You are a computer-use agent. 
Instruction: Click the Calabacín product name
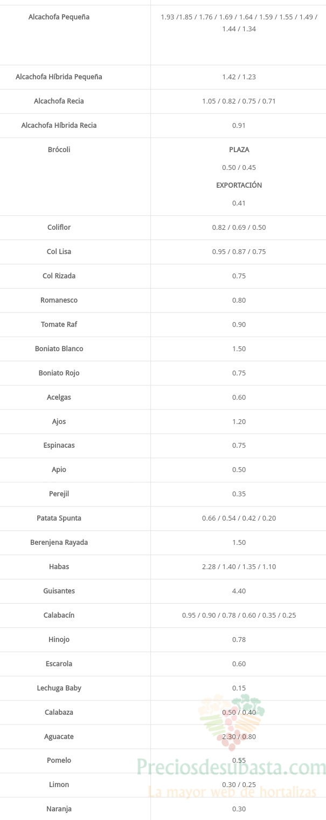click(x=59, y=615)
